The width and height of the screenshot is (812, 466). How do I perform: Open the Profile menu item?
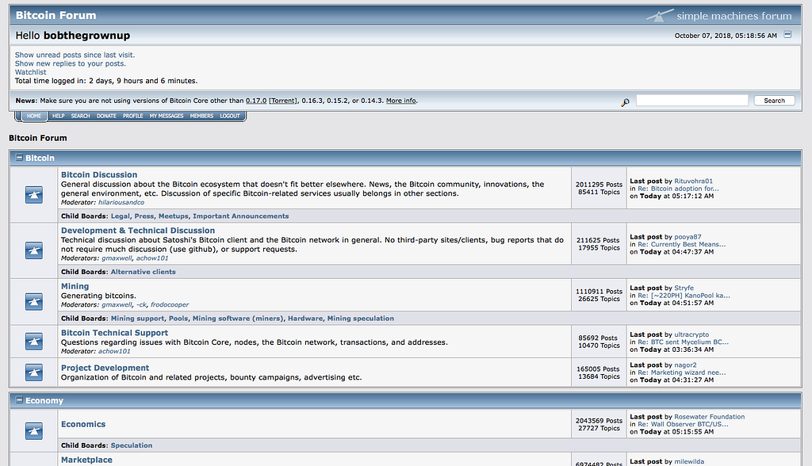(x=132, y=116)
